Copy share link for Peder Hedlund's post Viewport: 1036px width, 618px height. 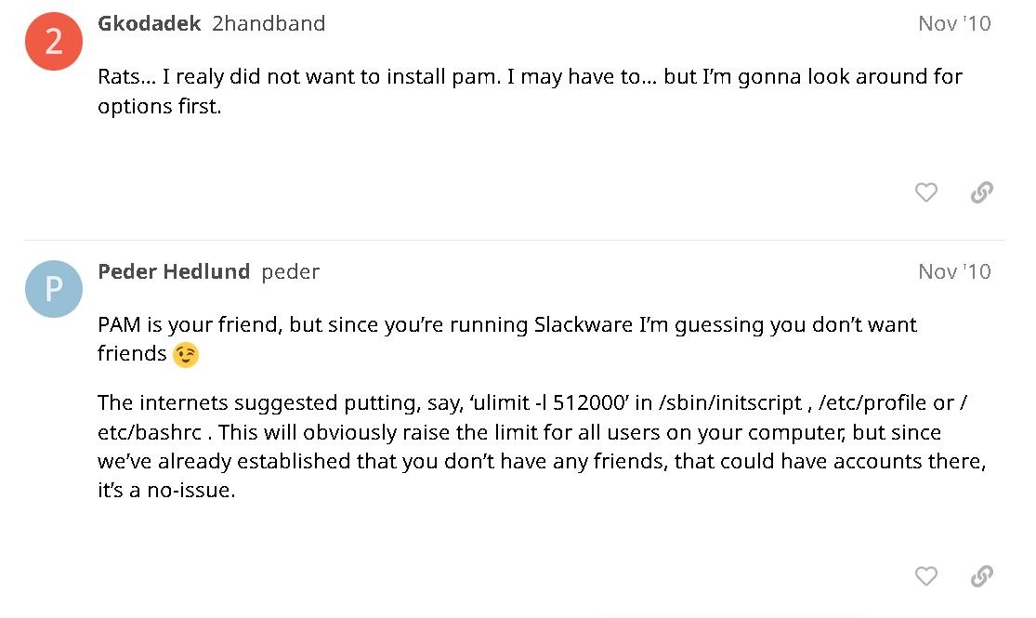click(981, 576)
